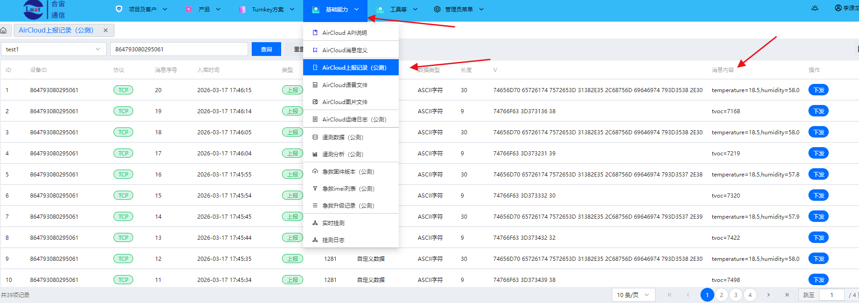Click the 急救固件版本 icon
This screenshot has height=303, width=859.
(x=315, y=171)
